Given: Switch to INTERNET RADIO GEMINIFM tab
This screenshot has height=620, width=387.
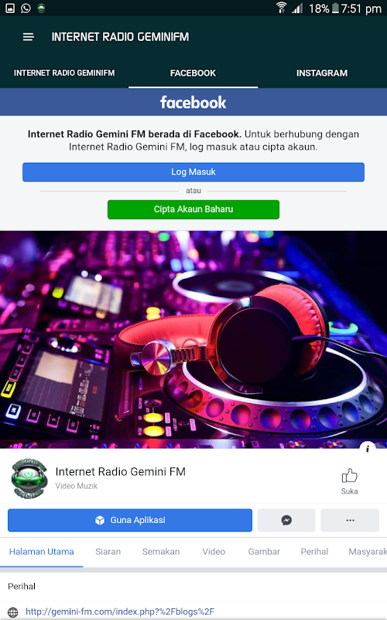Looking at the screenshot, I should (x=64, y=73).
